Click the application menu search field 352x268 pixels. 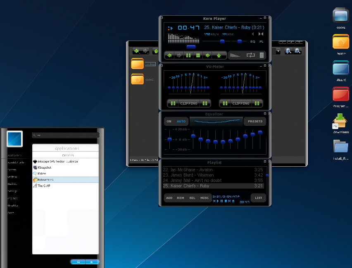click(66, 135)
